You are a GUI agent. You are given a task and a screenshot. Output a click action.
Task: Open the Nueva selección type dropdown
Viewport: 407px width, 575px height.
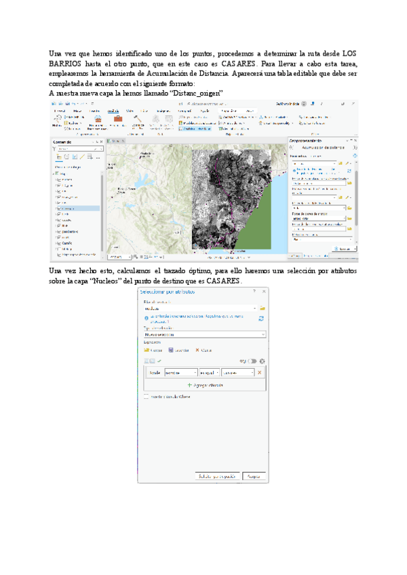(203, 334)
